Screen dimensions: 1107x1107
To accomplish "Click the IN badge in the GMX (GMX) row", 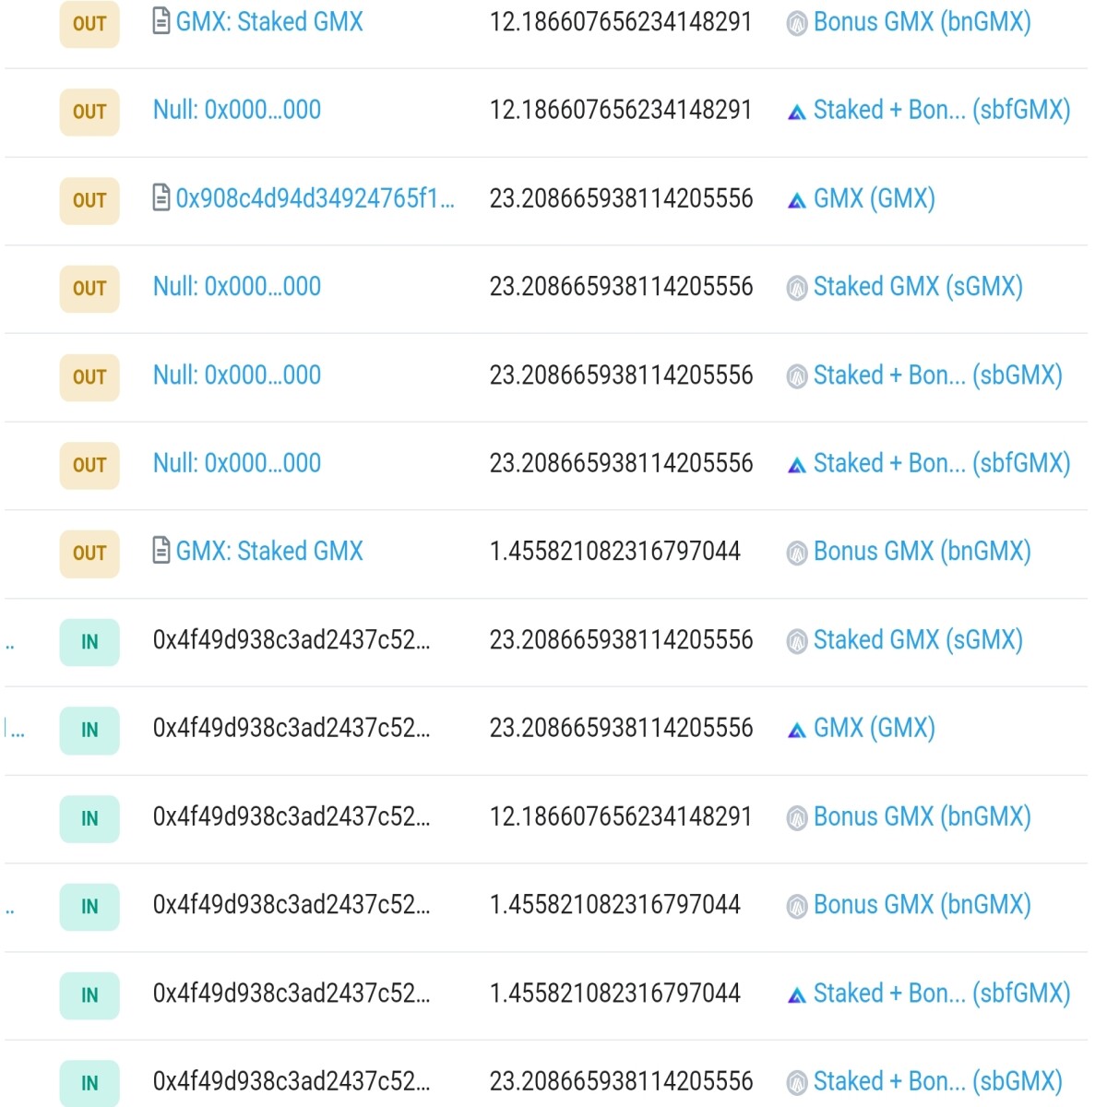I will (x=89, y=731).
